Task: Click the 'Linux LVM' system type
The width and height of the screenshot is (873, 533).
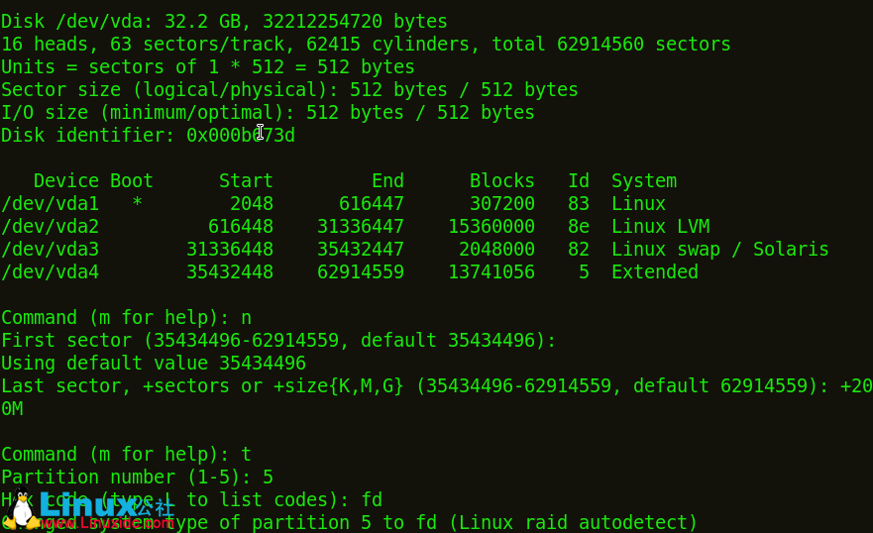Action: click(661, 227)
